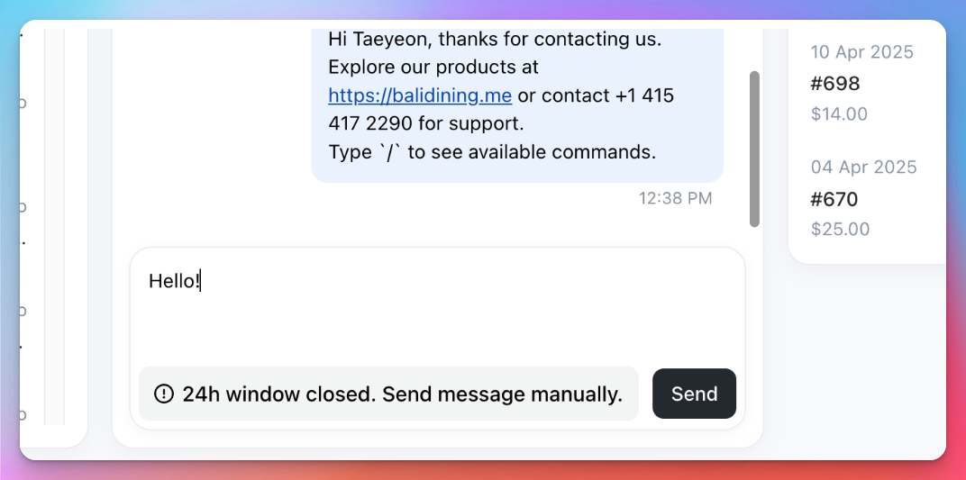Click the $14.00 order amount
Image resolution: width=966 pixels, height=480 pixels.
pyautogui.click(x=839, y=113)
